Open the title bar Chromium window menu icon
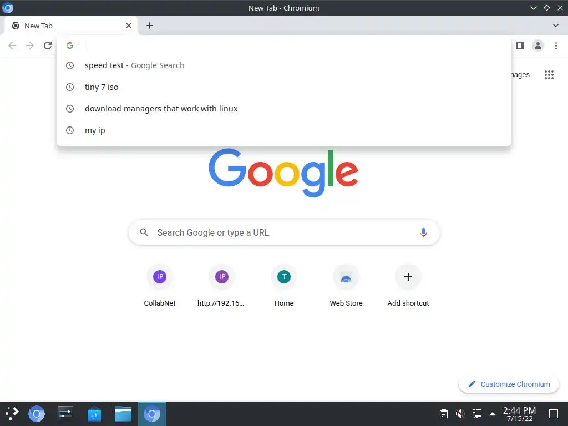The width and height of the screenshot is (568, 426). coord(8,8)
